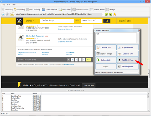Click Capture Text button
Viewport: 151px width, 116px height.
106,47
